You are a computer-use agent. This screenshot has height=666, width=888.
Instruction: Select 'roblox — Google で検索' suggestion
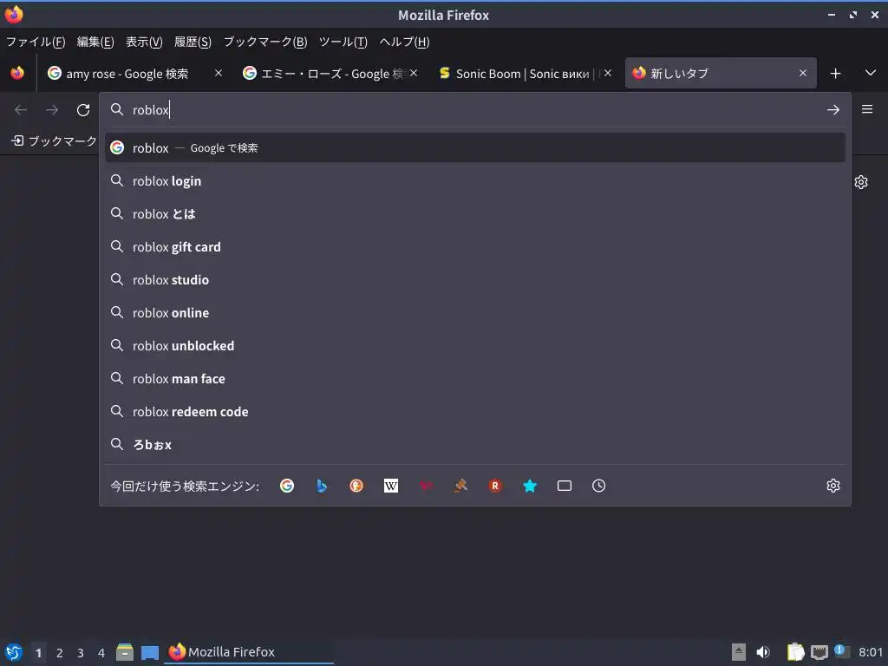point(474,147)
